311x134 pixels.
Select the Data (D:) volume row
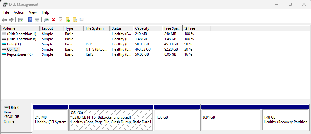pyautogui.click(x=14, y=44)
